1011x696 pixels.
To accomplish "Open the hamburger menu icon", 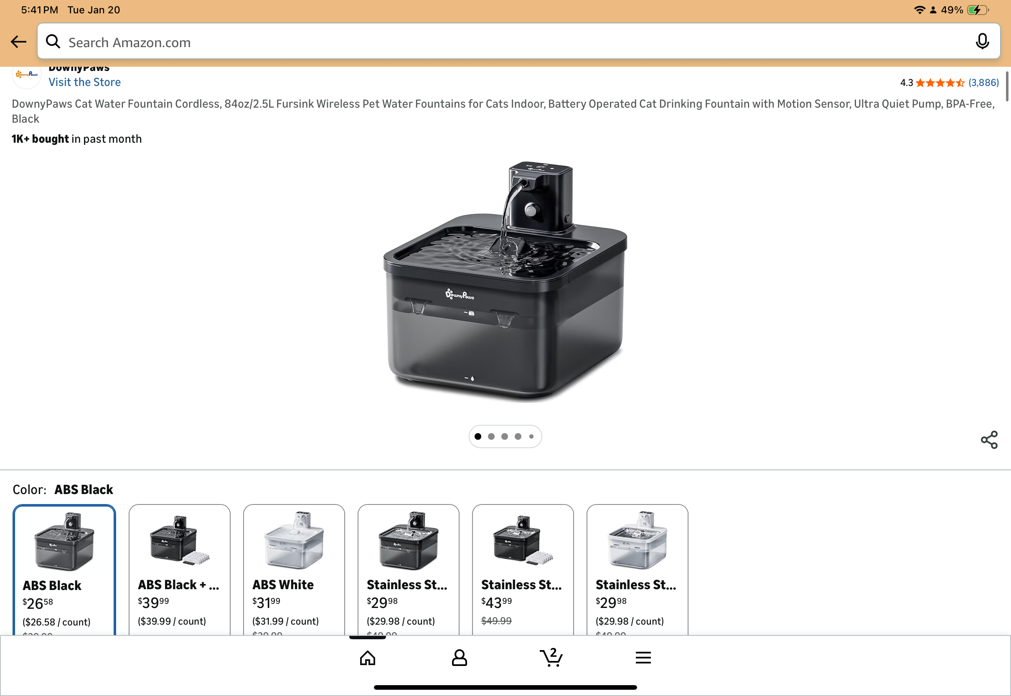I will [643, 658].
